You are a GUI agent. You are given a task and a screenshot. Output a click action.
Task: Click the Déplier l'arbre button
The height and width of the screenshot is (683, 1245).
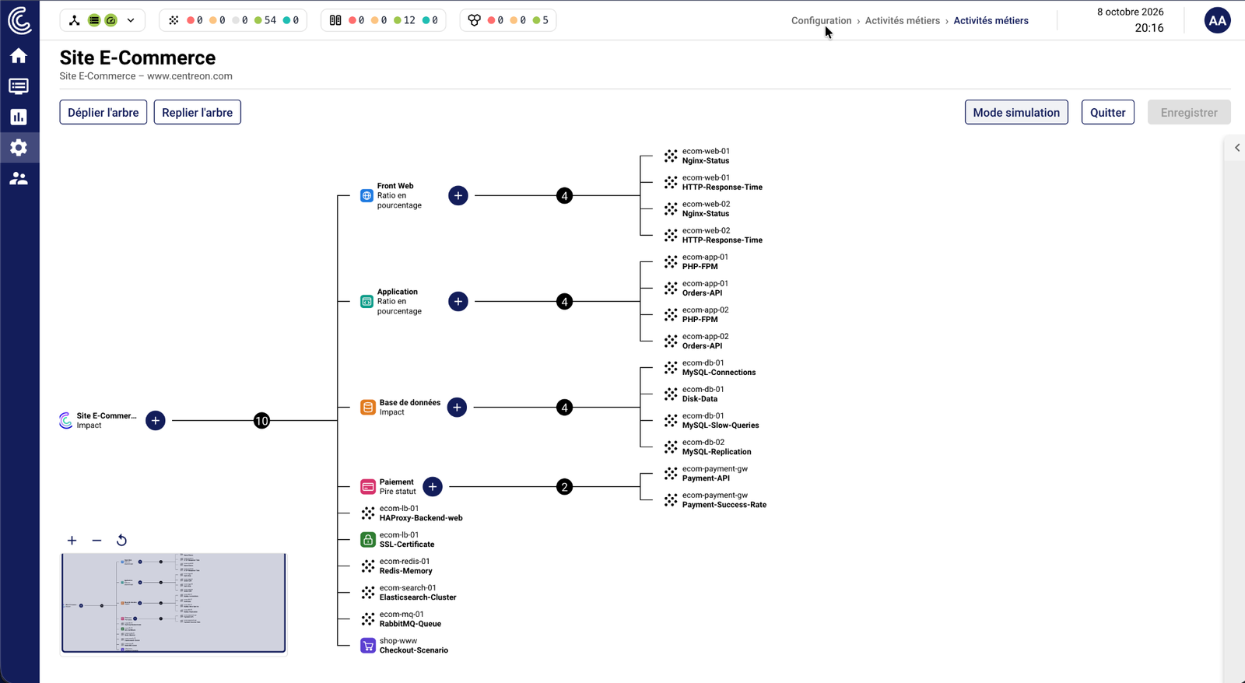[x=103, y=113]
